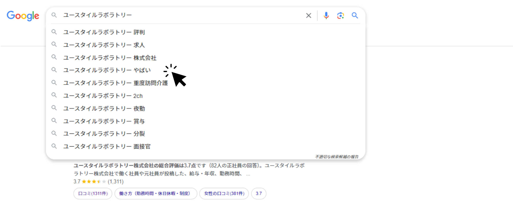Start voice search with the microphone icon
The height and width of the screenshot is (205, 513).
[326, 16]
